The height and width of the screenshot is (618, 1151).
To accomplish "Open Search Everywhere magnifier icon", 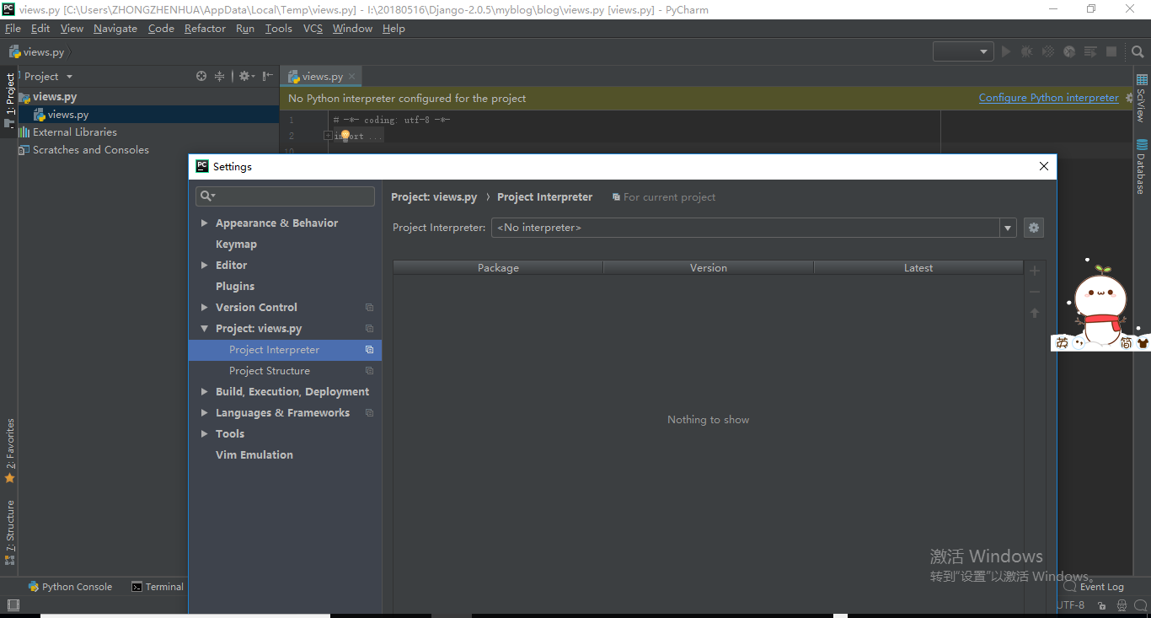I will point(1138,51).
